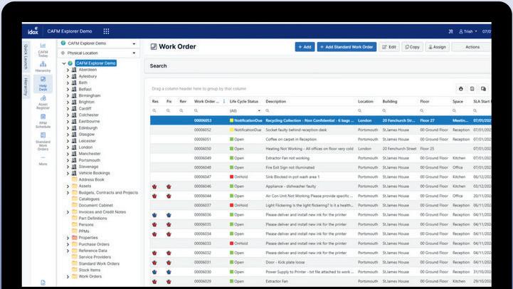The height and width of the screenshot is (289, 513).
Task: Click the Address Book folder icon
Action: tap(75, 179)
